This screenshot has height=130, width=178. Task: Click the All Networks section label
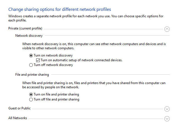click(18, 118)
